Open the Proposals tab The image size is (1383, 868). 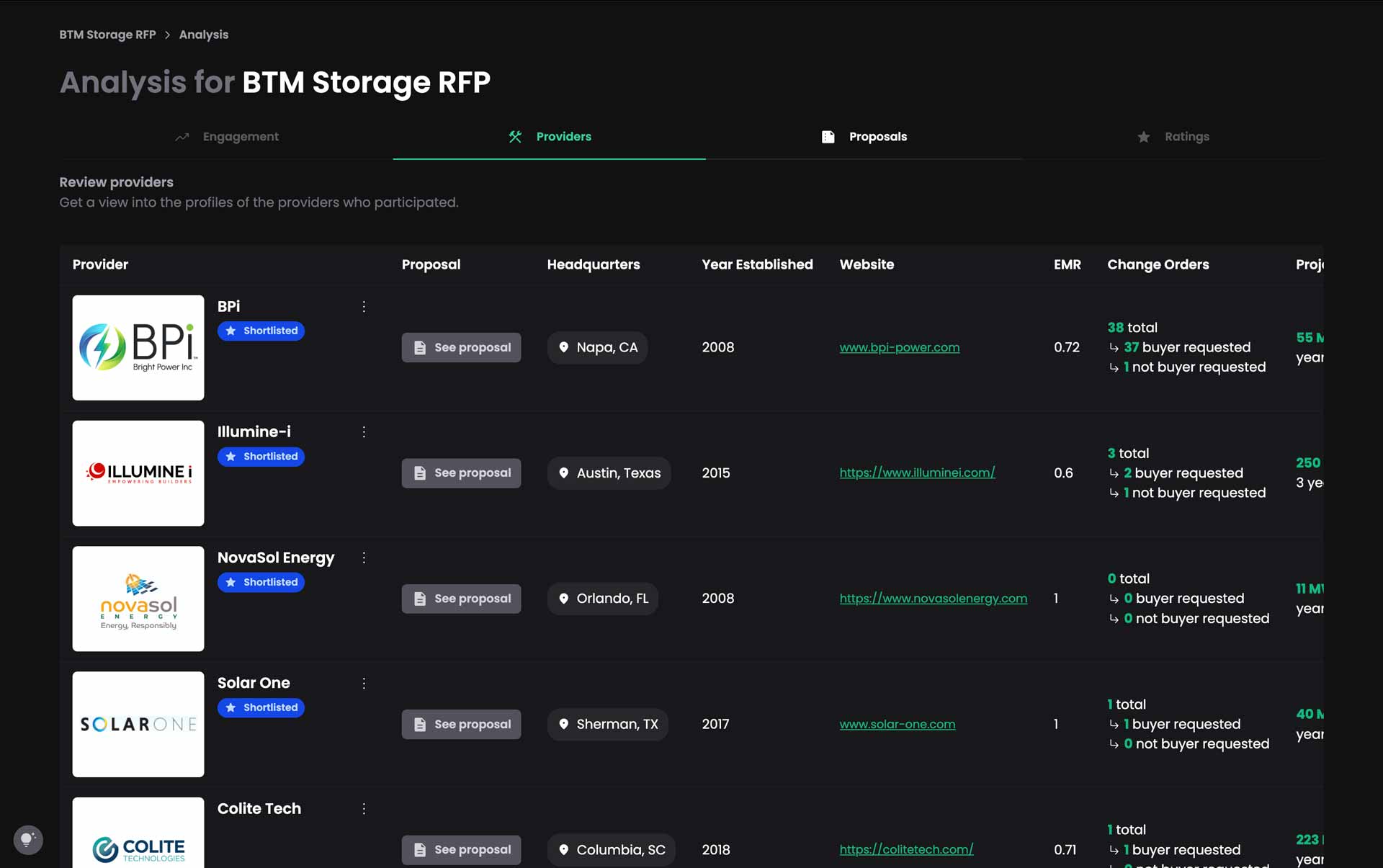pos(864,137)
